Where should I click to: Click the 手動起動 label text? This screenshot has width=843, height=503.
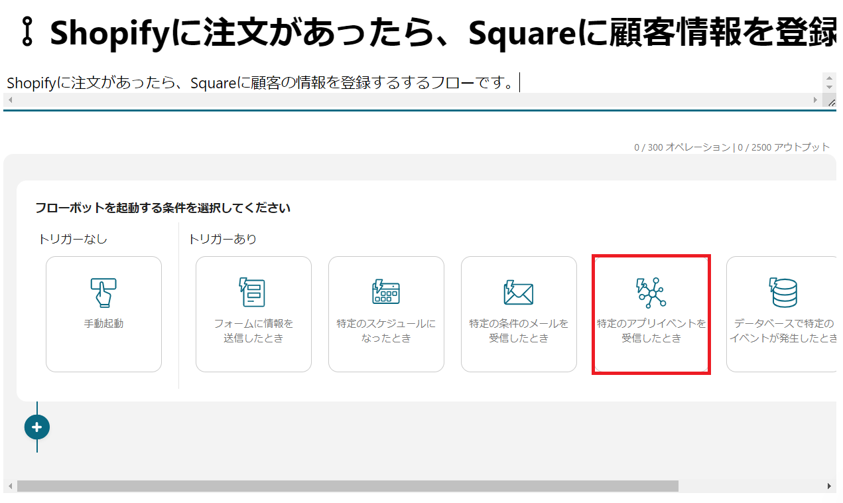(103, 324)
